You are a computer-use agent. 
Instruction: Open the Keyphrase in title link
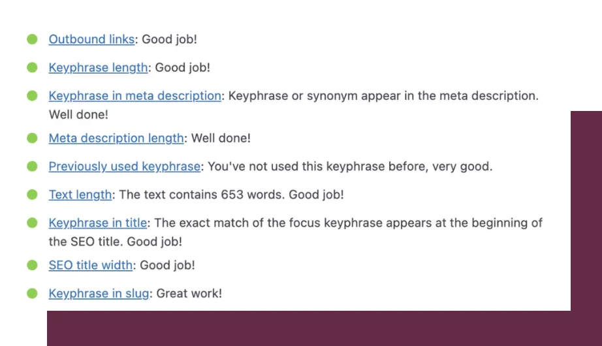point(97,223)
